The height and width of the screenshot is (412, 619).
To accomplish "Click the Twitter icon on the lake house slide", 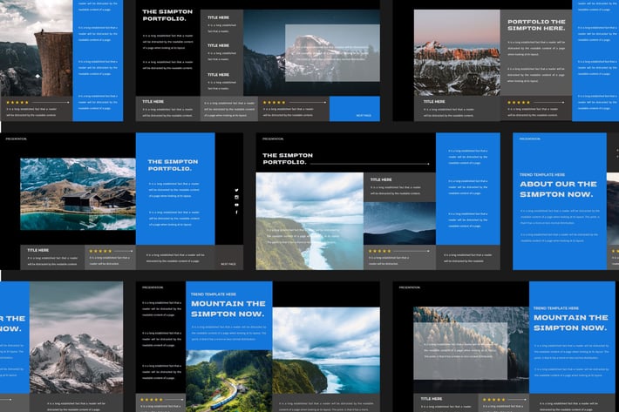I will click(236, 190).
